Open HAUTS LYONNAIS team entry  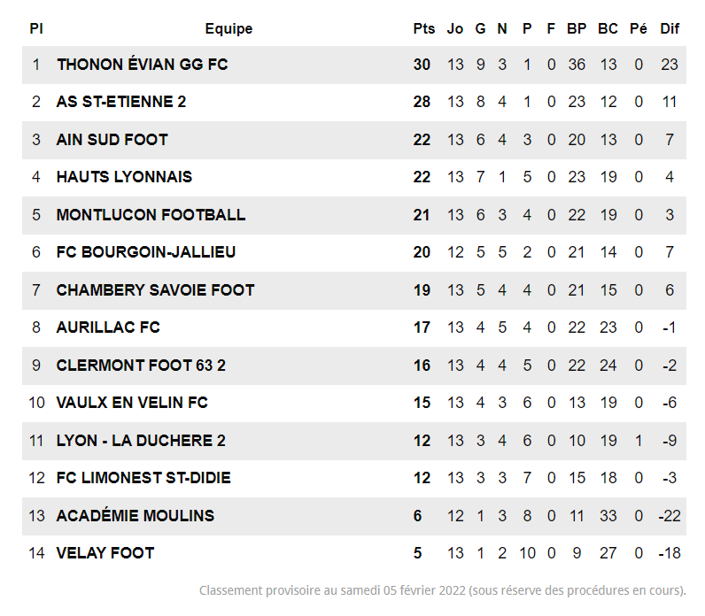tap(124, 177)
